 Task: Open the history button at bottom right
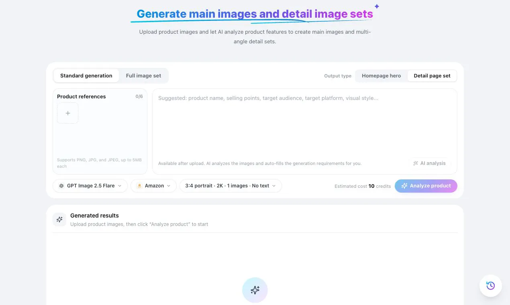click(x=490, y=286)
